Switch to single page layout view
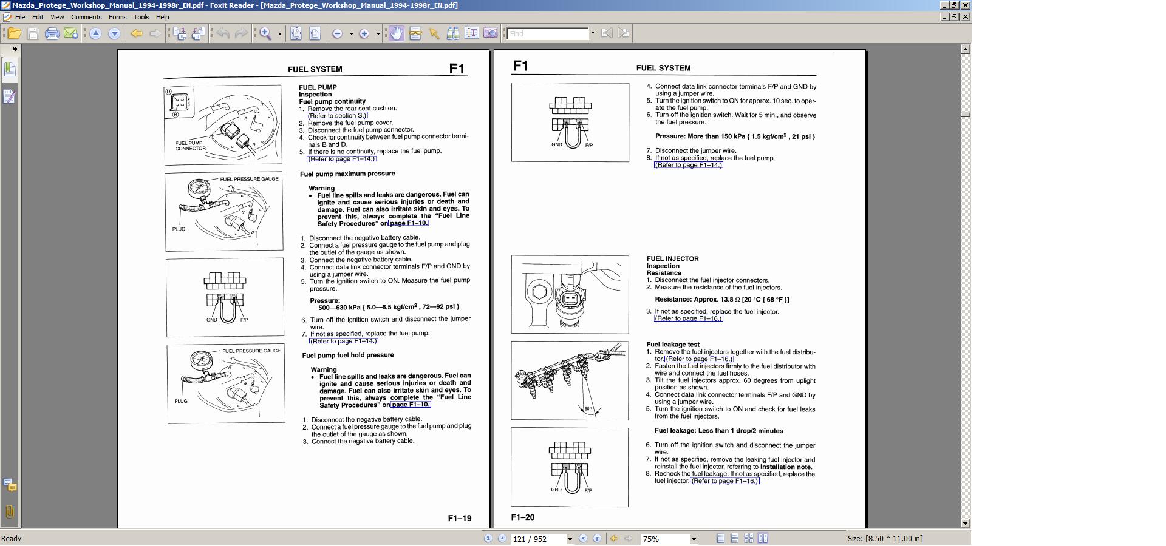1166x546 pixels. 720,539
